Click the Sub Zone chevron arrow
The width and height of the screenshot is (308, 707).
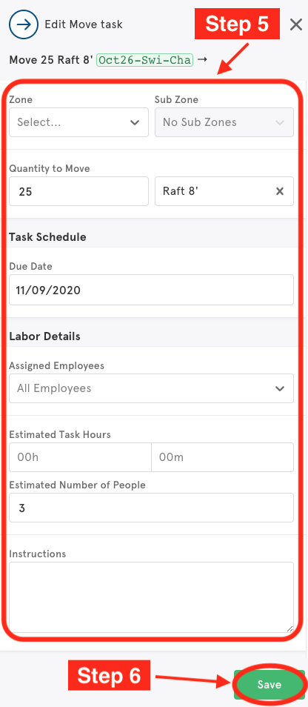[x=280, y=122]
